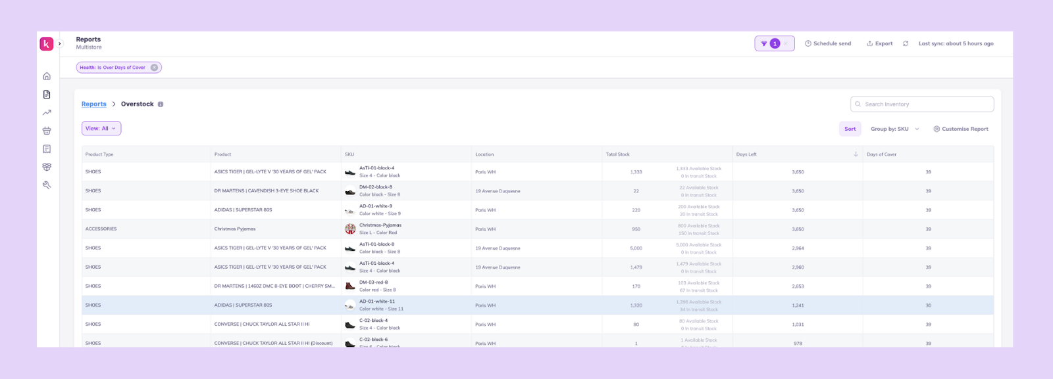Open the Reports document icon in the sidebar
Viewport: 1053px width, 379px height.
(x=47, y=95)
